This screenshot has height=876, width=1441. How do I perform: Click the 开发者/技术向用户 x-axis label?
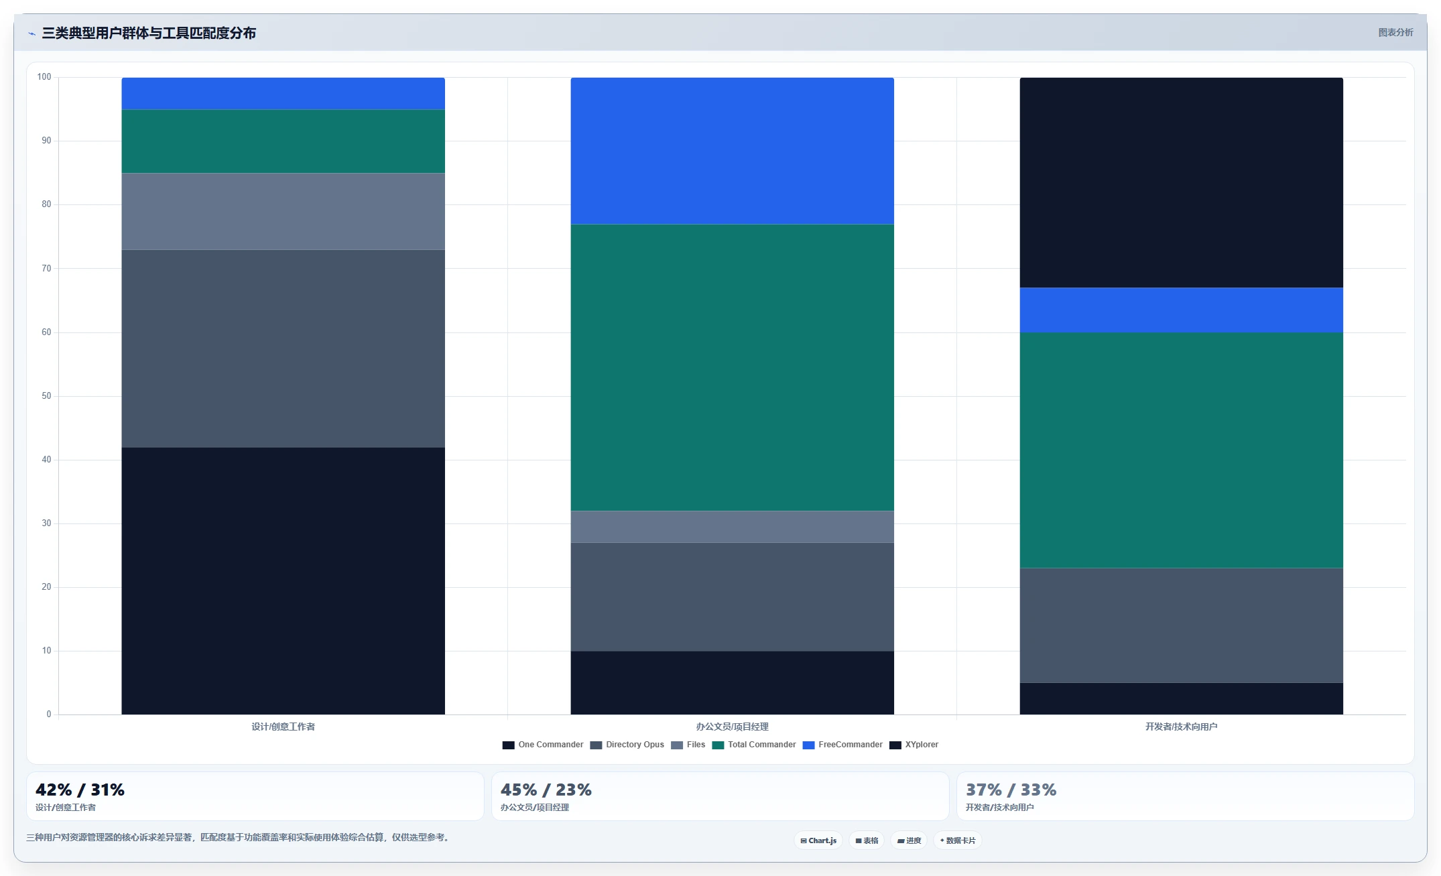tap(1181, 727)
